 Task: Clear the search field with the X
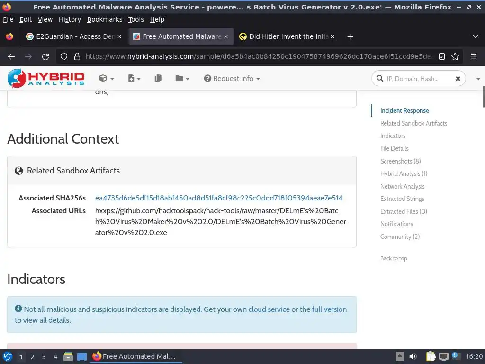point(458,79)
